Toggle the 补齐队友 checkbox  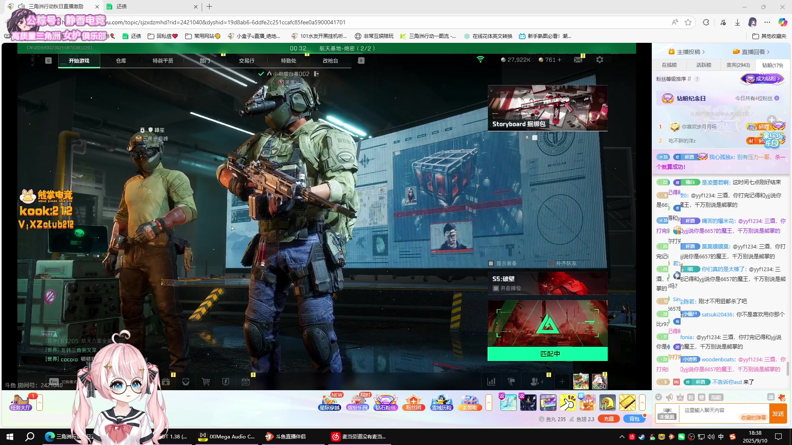(551, 263)
